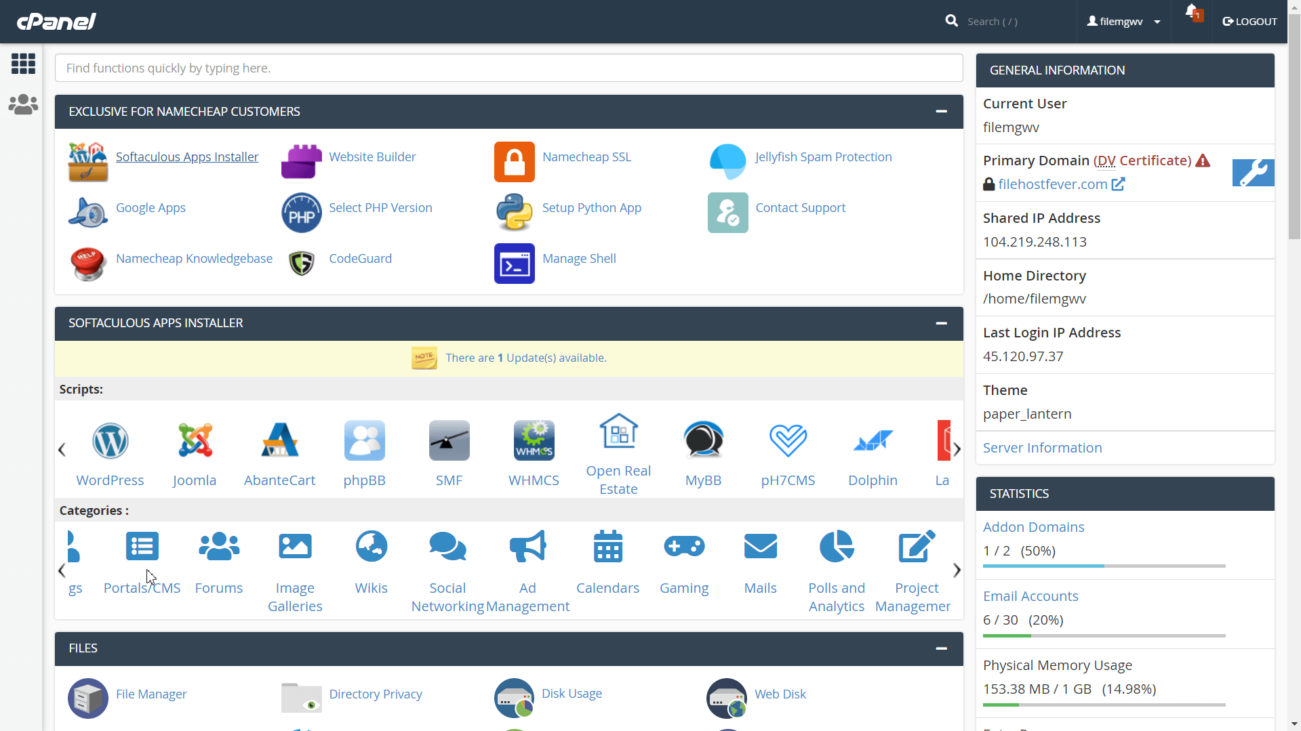Click the wrench icon beside Primary Domain
The width and height of the screenshot is (1301, 731).
tap(1253, 173)
